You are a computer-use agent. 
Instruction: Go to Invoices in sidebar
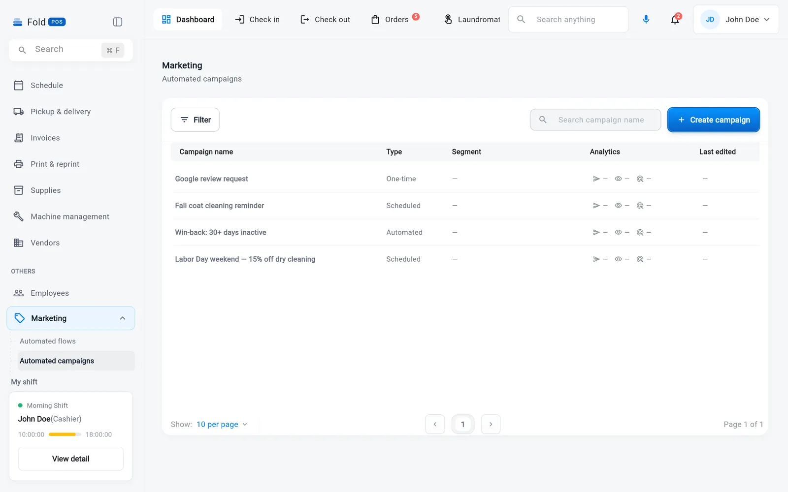pos(71,138)
